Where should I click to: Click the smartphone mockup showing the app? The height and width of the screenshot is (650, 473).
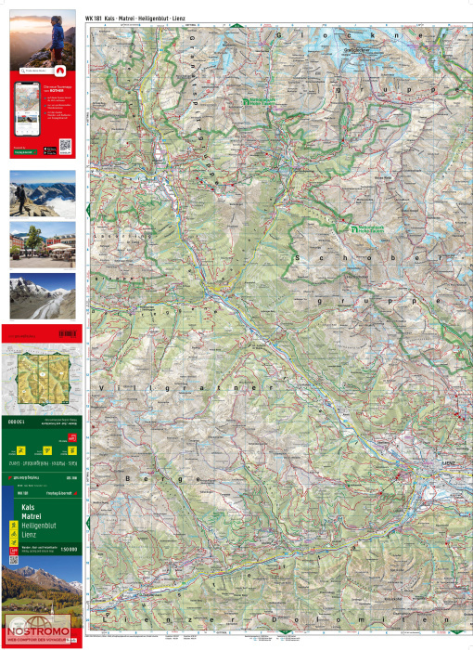[x=27, y=109]
